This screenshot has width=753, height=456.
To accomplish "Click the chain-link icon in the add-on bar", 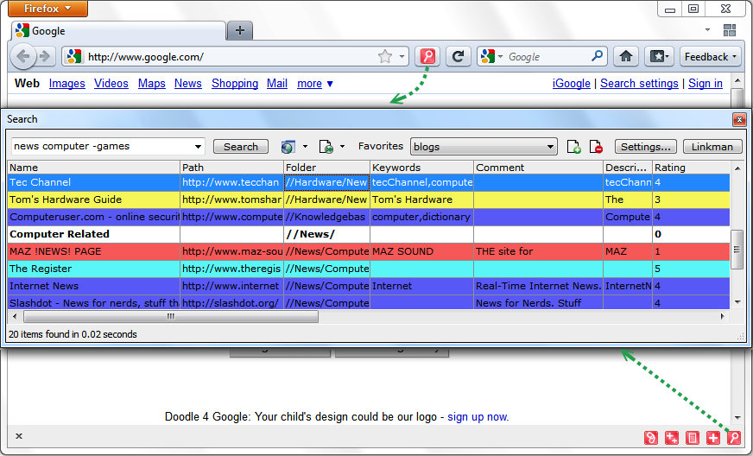I will 651,438.
